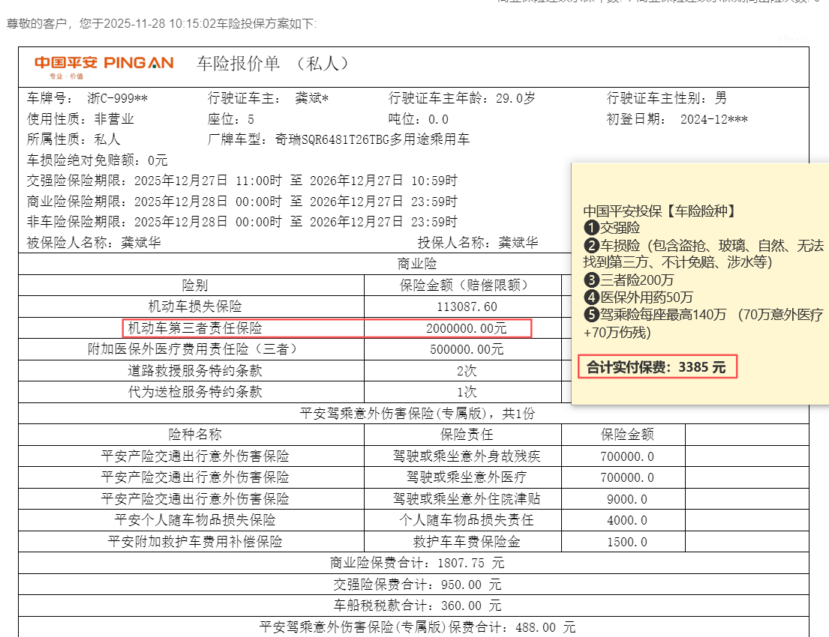
Task: Click note item ❸三者险200万
Action: pos(629,280)
